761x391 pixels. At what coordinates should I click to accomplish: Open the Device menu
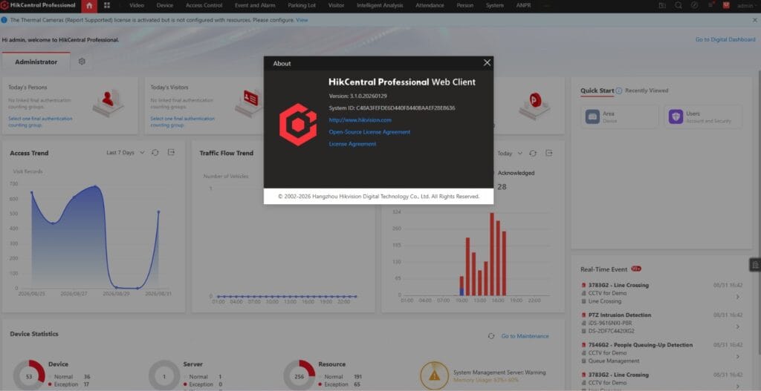[x=165, y=5]
